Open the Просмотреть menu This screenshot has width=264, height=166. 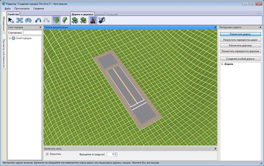(22, 8)
